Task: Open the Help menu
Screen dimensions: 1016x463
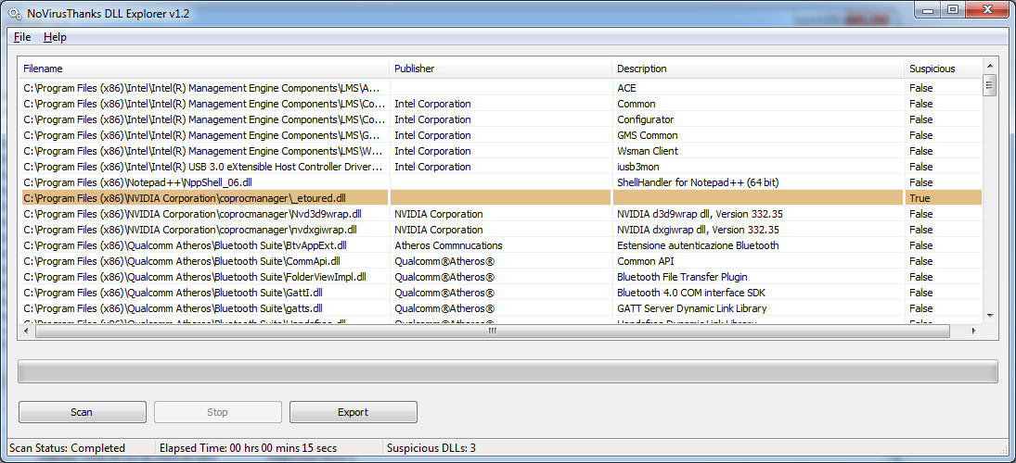Action: (55, 37)
